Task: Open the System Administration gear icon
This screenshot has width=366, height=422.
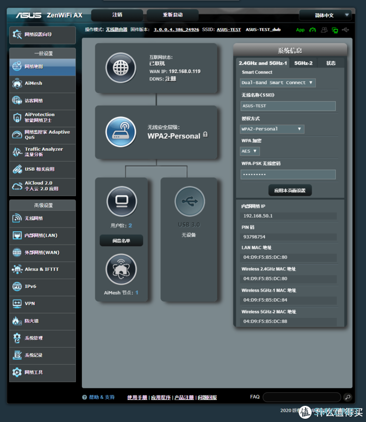Action: [x=17, y=338]
